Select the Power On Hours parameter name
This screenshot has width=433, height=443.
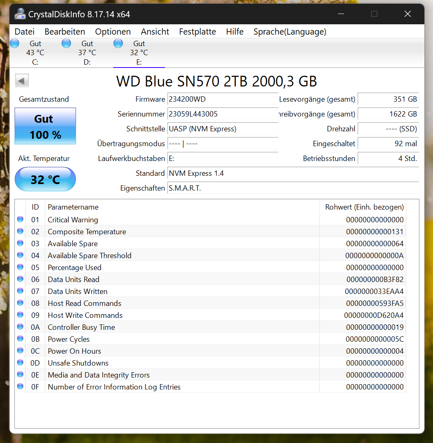pyautogui.click(x=74, y=351)
